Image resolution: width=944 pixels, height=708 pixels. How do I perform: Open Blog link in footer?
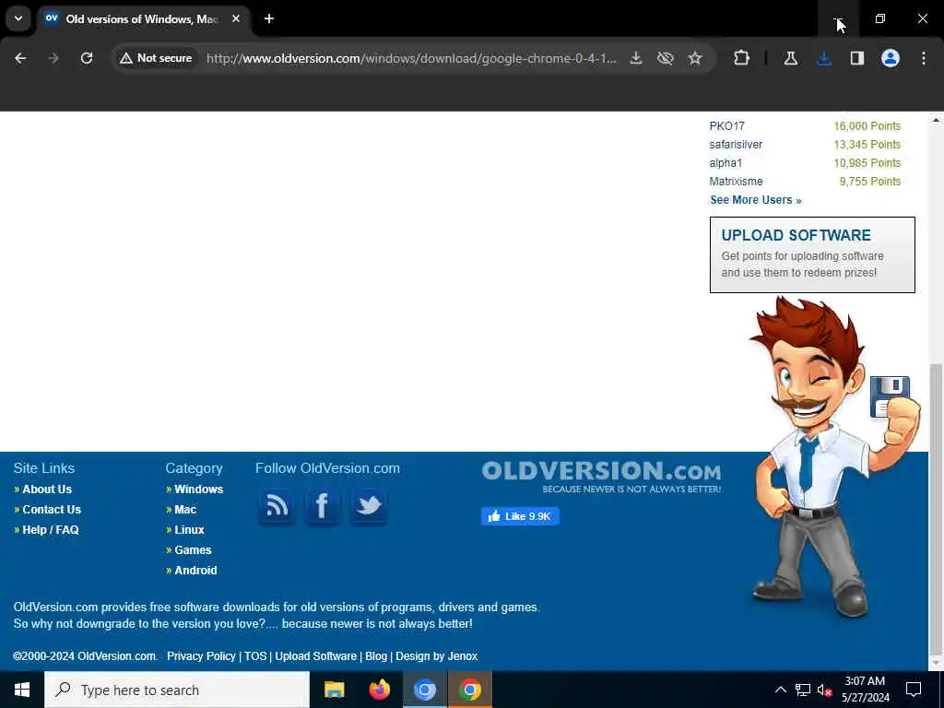tap(376, 656)
